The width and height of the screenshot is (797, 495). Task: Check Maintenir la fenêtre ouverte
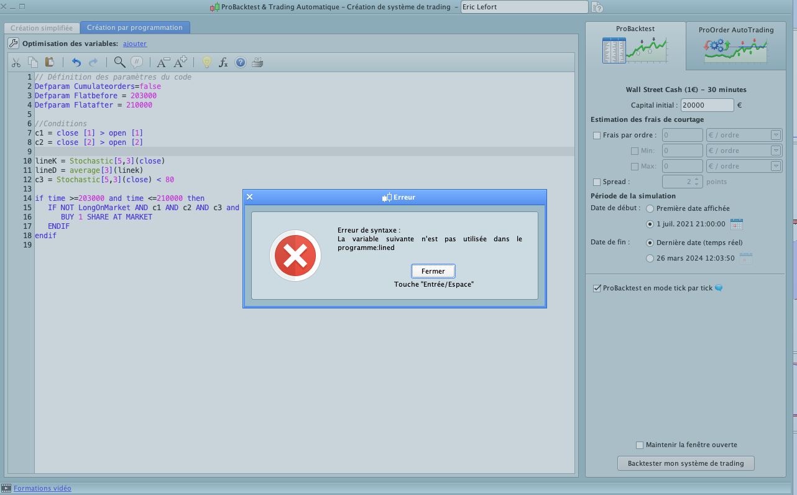pos(640,445)
